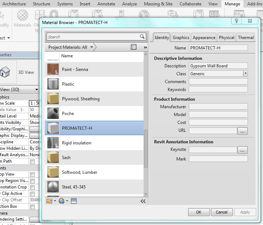Click the create new material icon
Viewport: 263px width, 225px height.
click(62, 201)
